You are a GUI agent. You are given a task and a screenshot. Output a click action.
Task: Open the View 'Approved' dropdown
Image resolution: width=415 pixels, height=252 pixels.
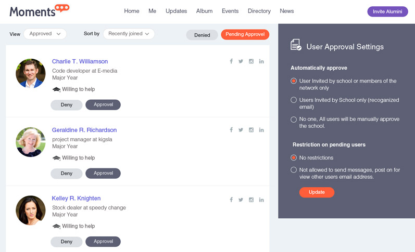pyautogui.click(x=45, y=34)
